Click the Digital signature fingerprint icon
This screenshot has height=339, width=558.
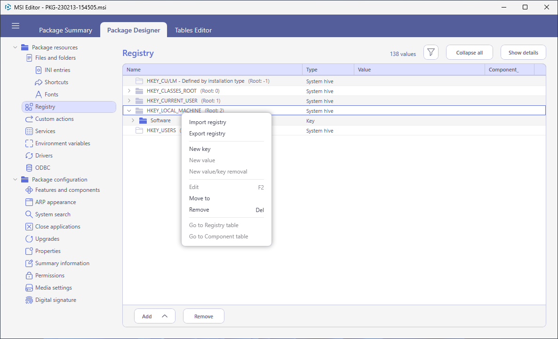(x=29, y=300)
